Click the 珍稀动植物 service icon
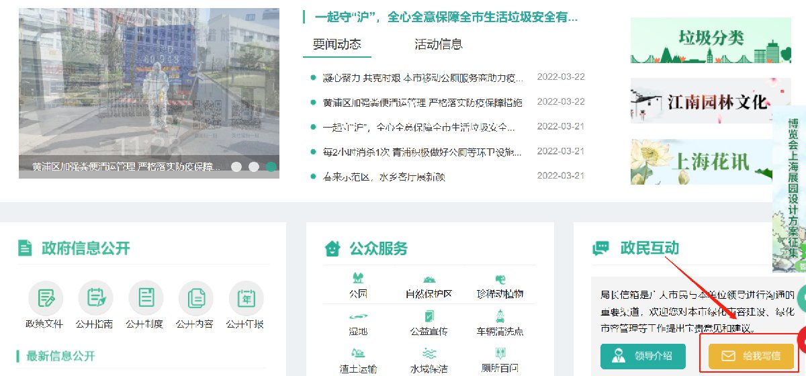The width and height of the screenshot is (806, 376). pyautogui.click(x=500, y=279)
